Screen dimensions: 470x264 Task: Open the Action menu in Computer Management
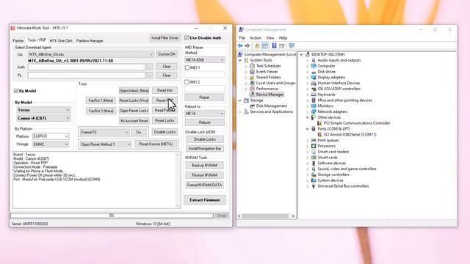click(256, 38)
